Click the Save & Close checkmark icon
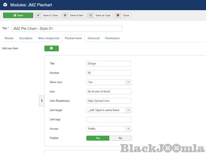Viewport: 206px width, 154px height. [38, 15]
